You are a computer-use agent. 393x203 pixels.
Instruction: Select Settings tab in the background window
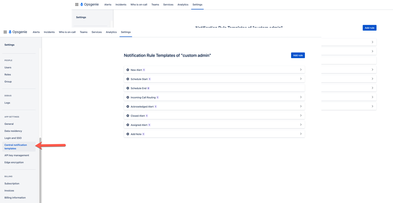(197, 4)
